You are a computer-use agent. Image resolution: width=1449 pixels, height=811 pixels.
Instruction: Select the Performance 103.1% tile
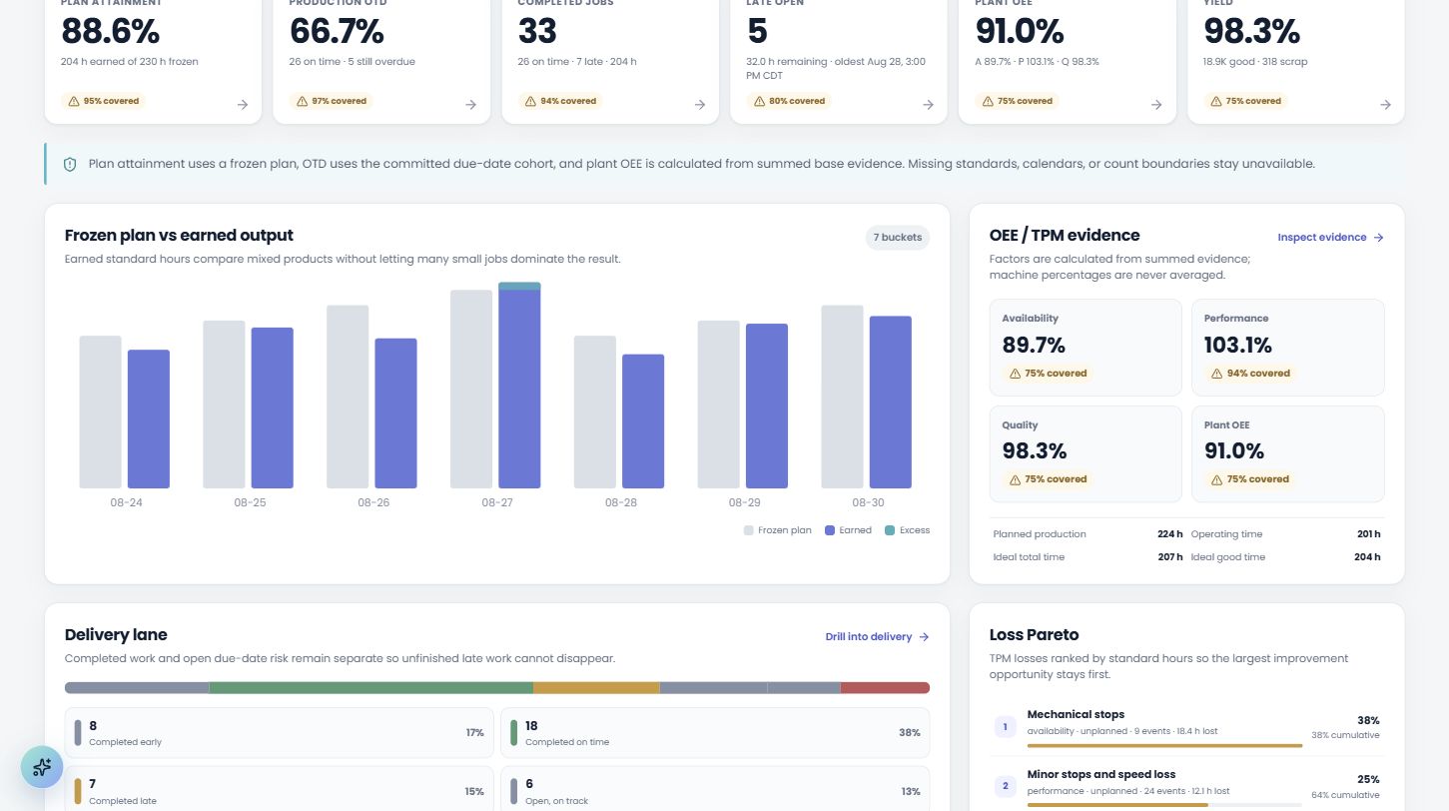[1288, 347]
